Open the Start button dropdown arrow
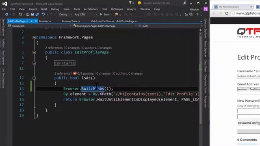Viewport: 260px width, 146px height. click(x=111, y=15)
